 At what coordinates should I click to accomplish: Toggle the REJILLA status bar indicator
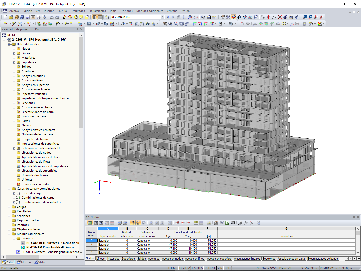185,268
